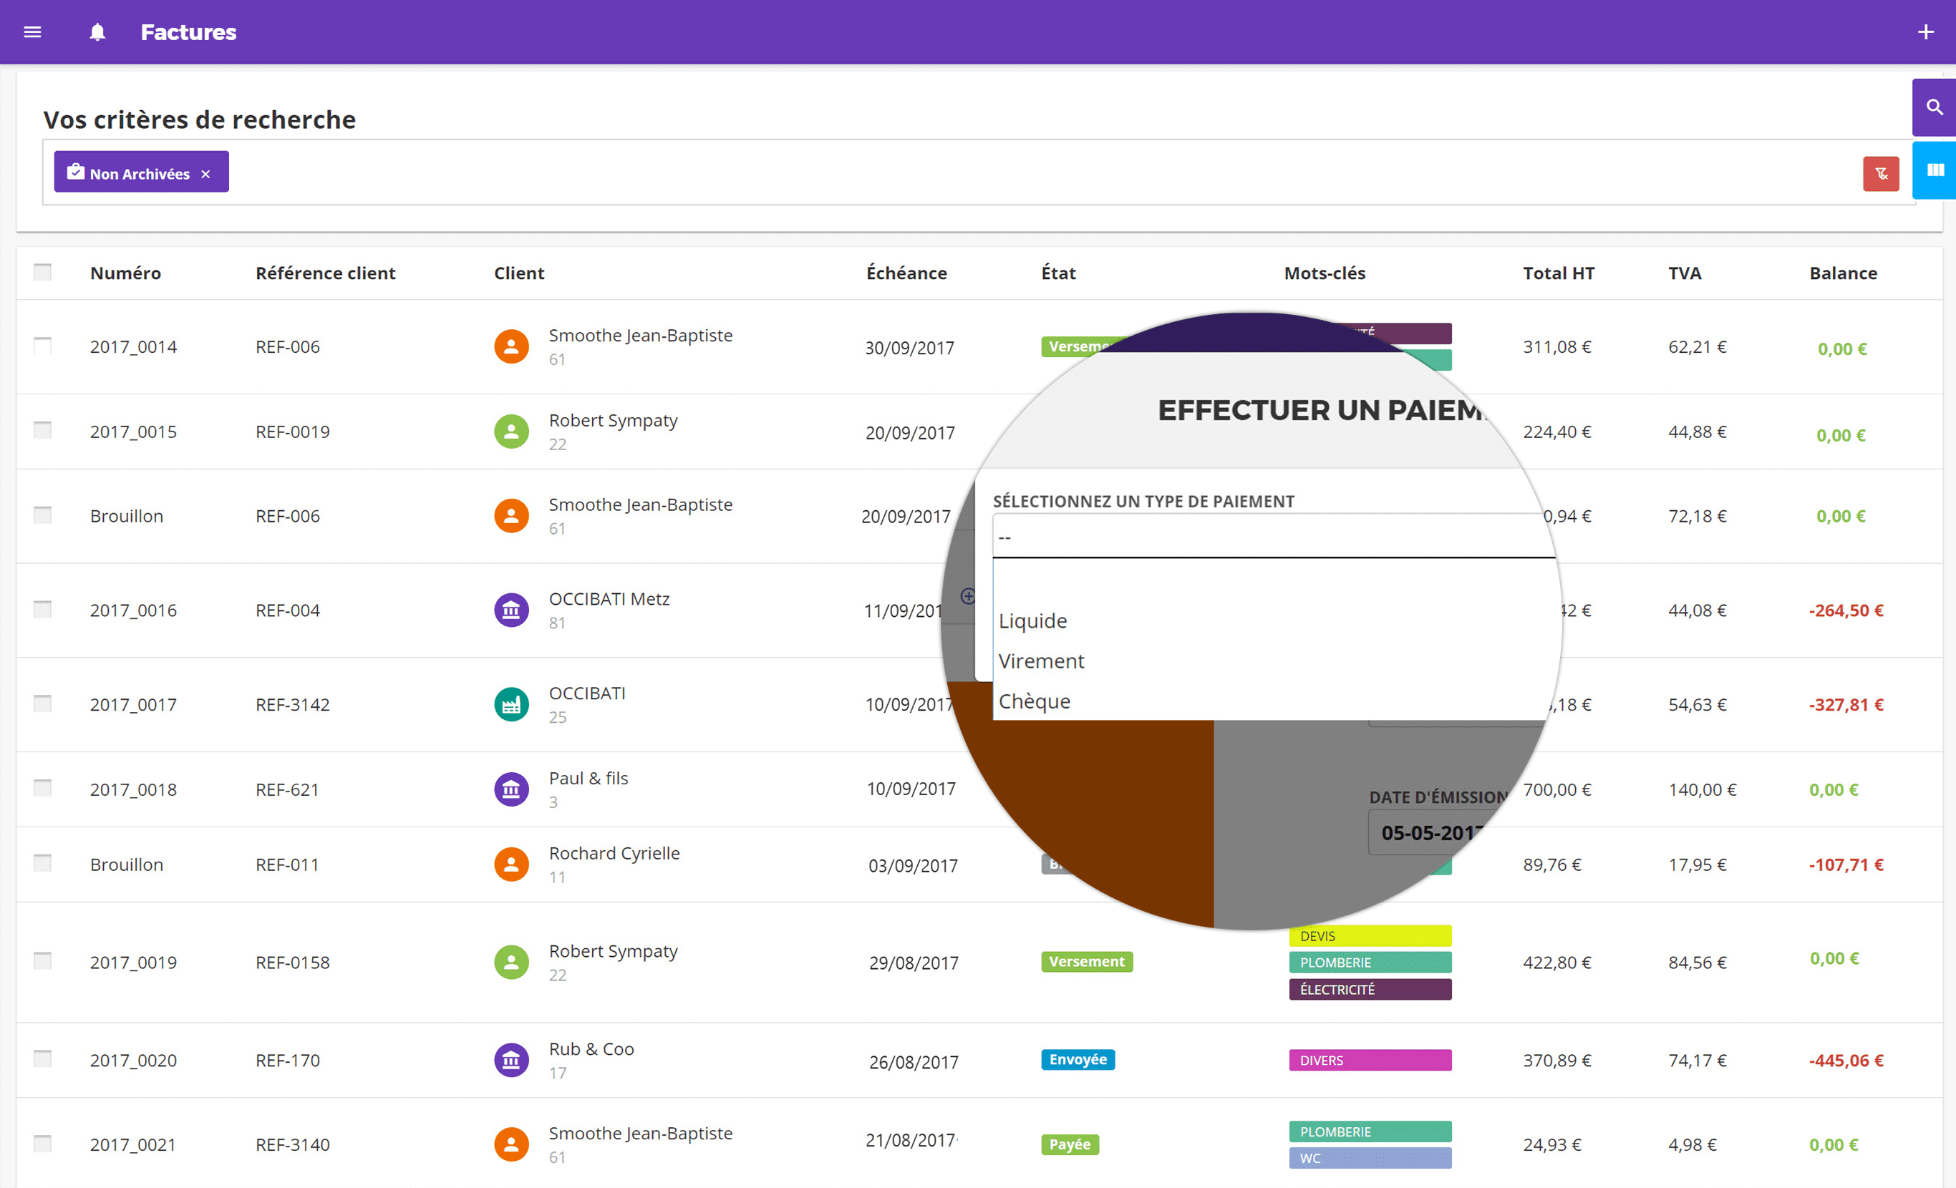Viewport: 1956px width, 1188px height.
Task: Click Robert Sympaty avatar in row 2017_0015
Action: click(x=511, y=432)
